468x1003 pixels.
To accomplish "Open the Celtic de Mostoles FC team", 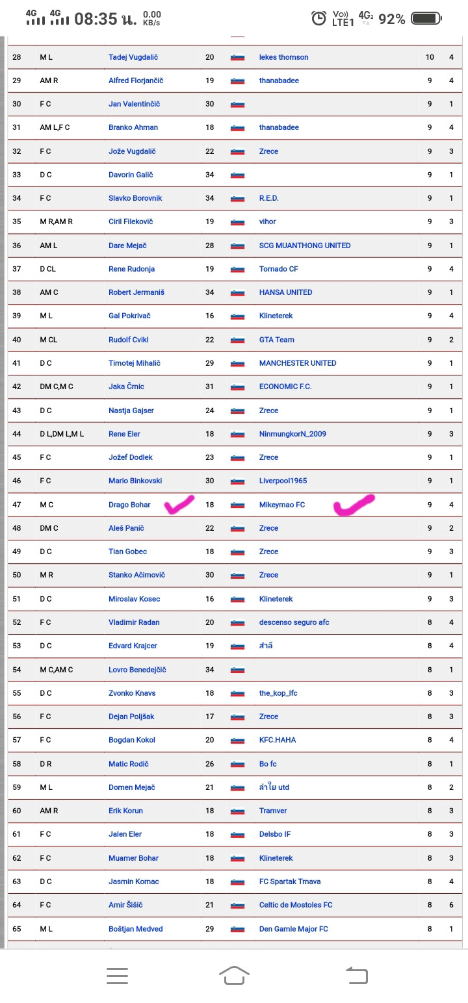I will click(296, 905).
